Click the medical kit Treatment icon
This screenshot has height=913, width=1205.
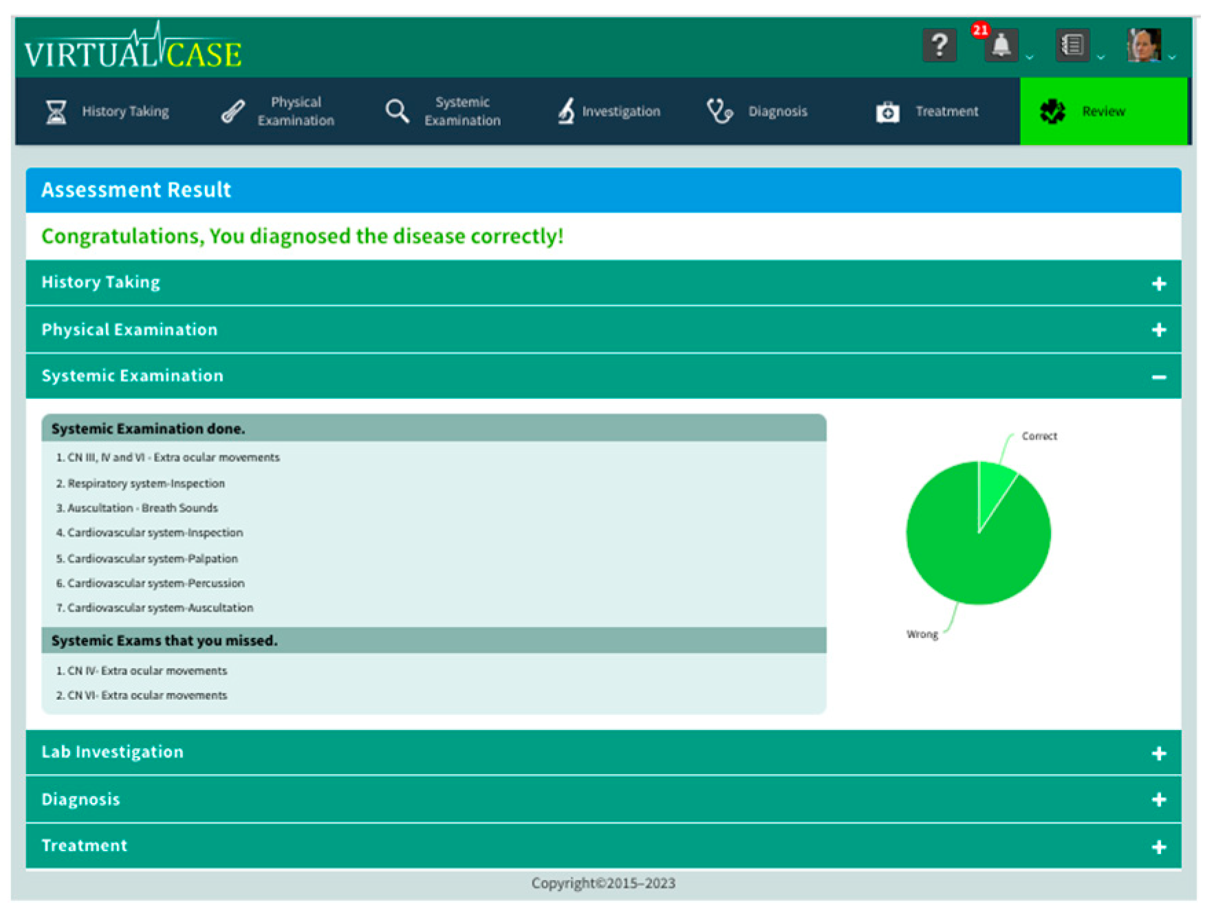pos(887,112)
